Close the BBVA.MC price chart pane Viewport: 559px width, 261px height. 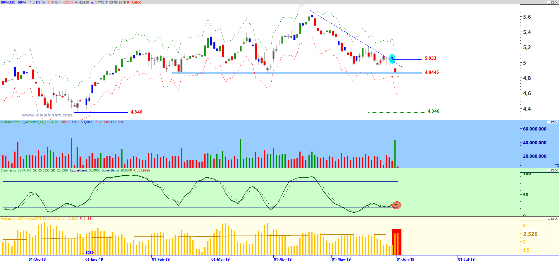coord(556,2)
